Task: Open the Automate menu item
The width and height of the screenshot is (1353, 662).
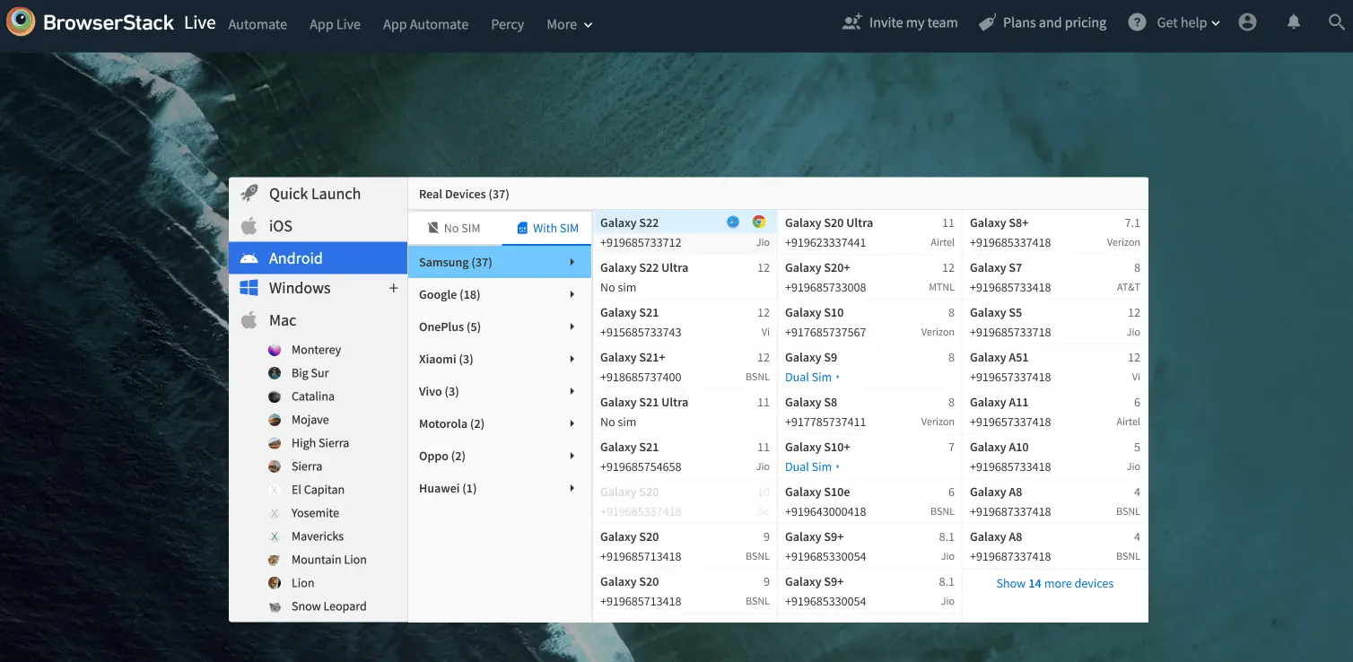Action: [x=258, y=24]
